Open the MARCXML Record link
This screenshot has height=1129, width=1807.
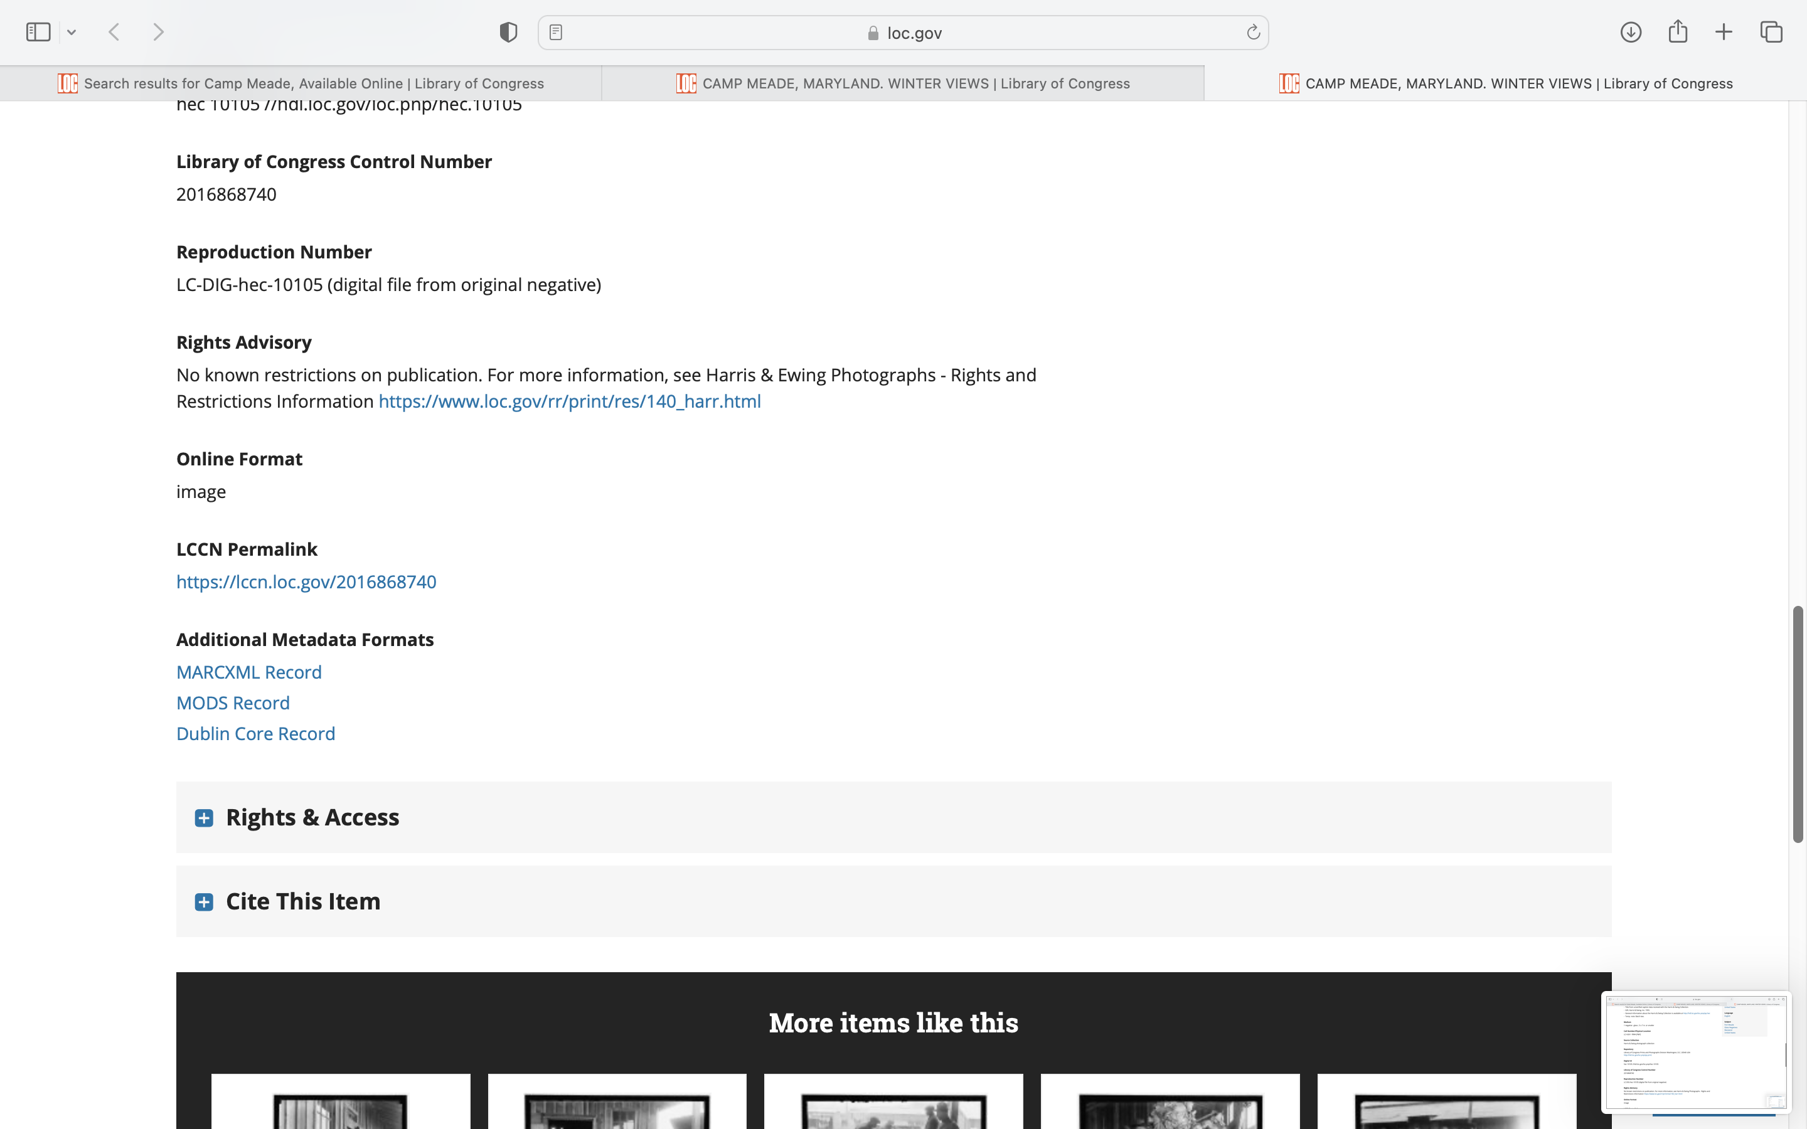pos(248,672)
